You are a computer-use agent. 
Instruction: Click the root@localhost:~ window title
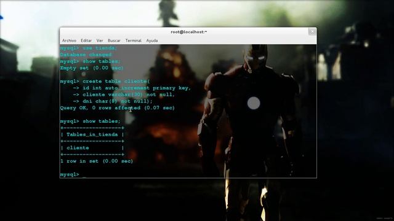(x=189, y=32)
